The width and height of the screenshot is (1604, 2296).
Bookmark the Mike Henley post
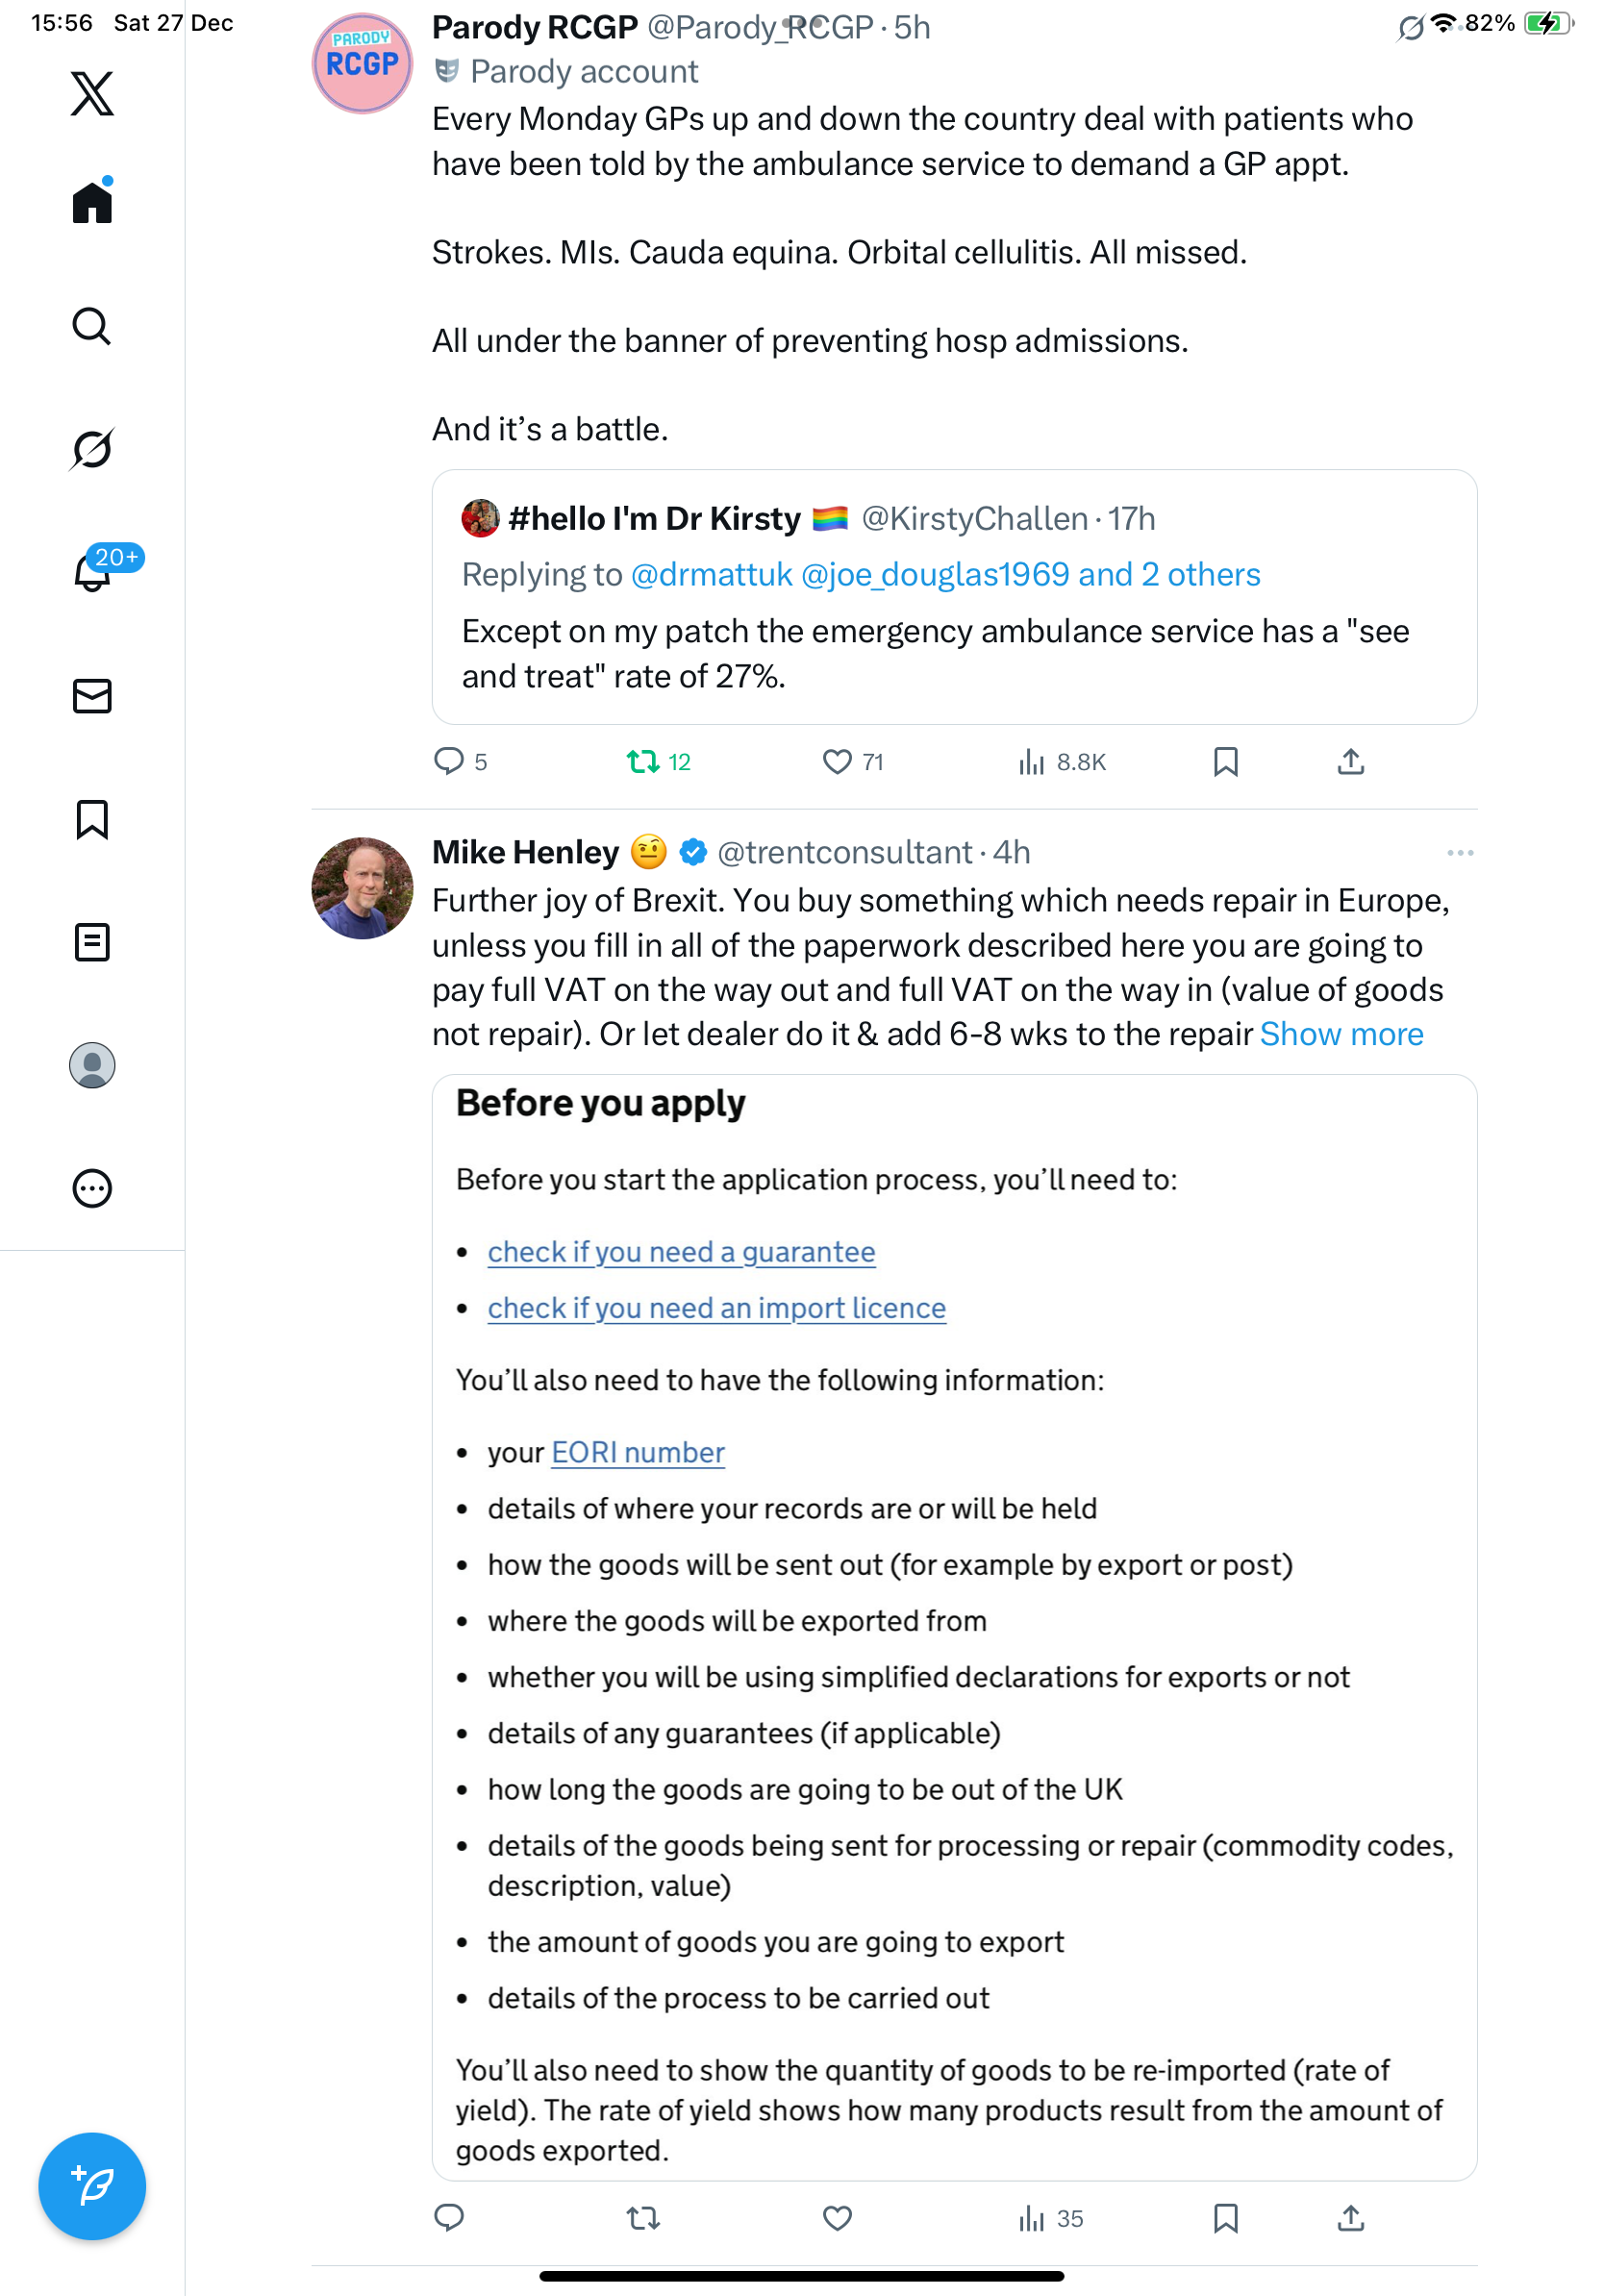[1225, 2218]
